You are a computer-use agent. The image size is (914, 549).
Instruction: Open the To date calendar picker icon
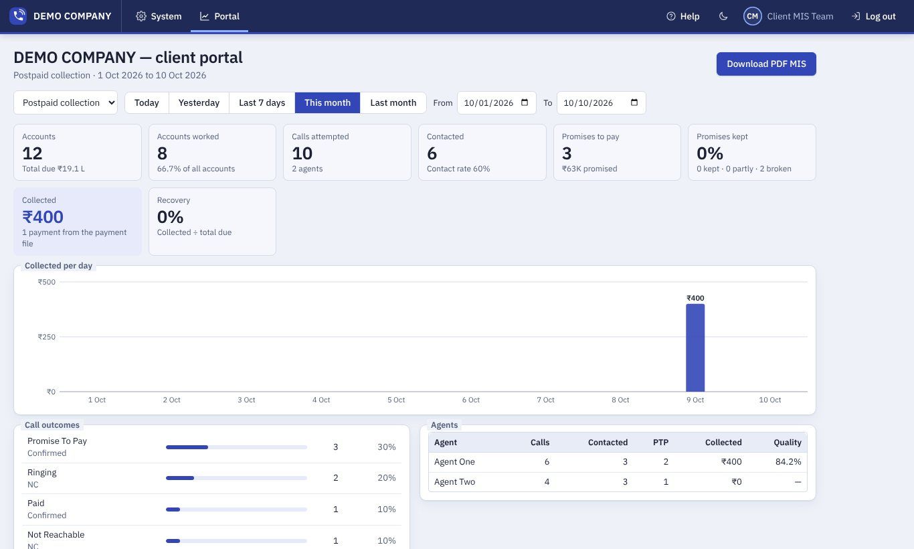coord(634,102)
